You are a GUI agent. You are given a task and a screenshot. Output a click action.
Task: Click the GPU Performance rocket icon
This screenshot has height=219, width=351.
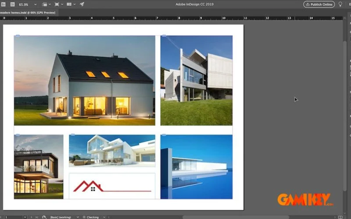(x=82, y=4)
